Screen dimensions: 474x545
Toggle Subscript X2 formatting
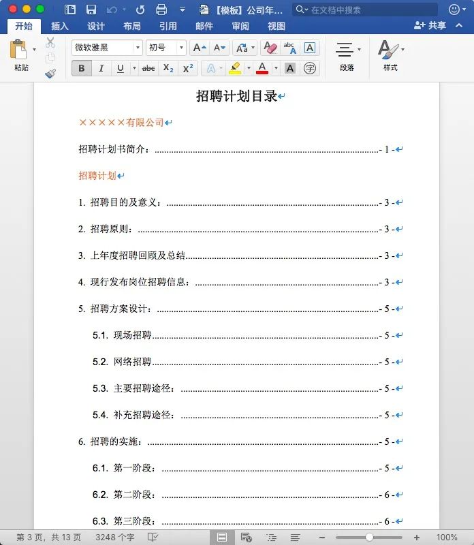[168, 68]
